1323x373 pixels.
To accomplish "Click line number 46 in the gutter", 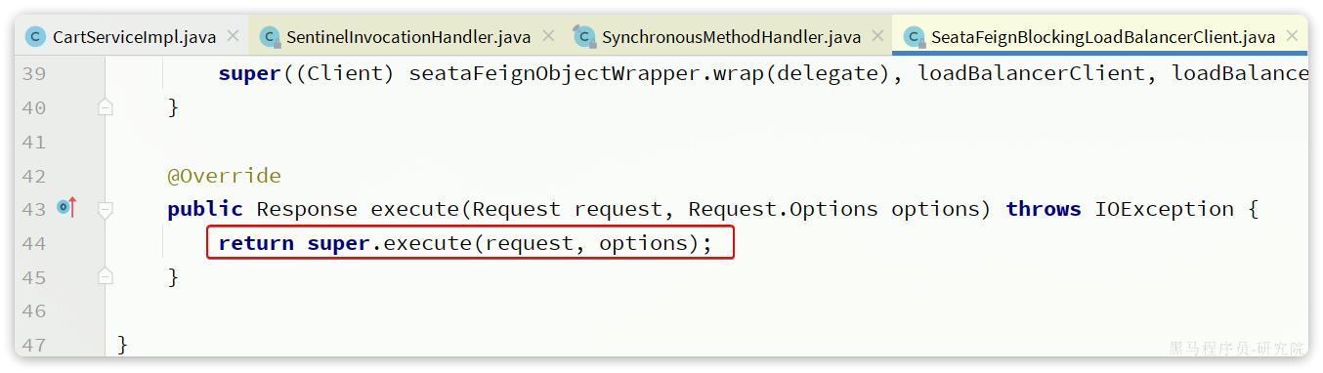I will 33,311.
